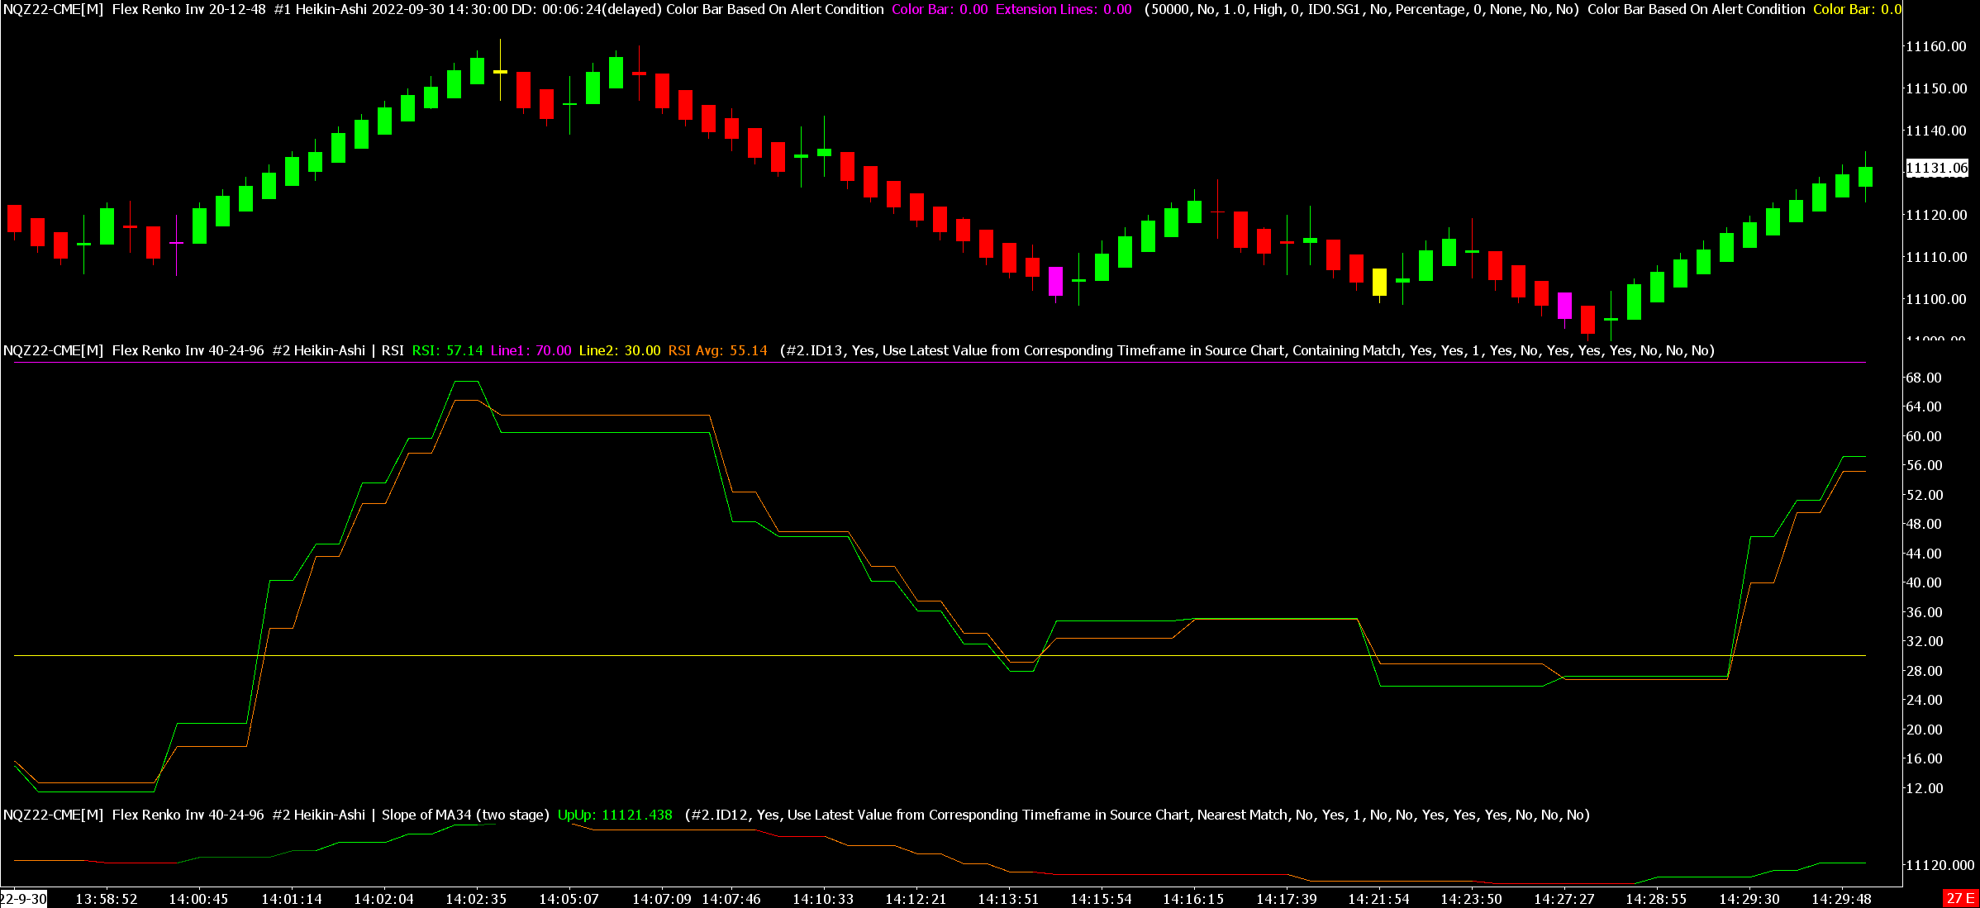The image size is (1980, 908).
Task: Click the 30.00 label on the RSI scale
Action: [x=1923, y=656]
